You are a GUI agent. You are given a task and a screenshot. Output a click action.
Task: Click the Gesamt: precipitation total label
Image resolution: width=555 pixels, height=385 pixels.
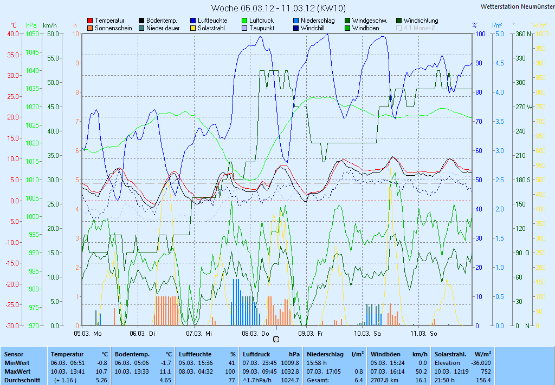[x=318, y=381]
